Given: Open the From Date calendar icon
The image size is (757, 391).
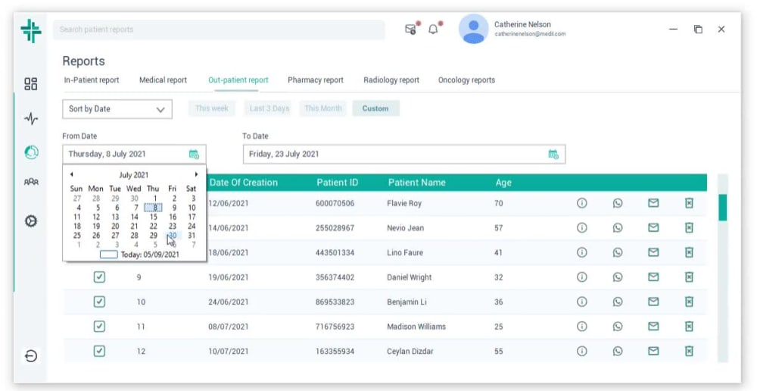Looking at the screenshot, I should pyautogui.click(x=194, y=154).
